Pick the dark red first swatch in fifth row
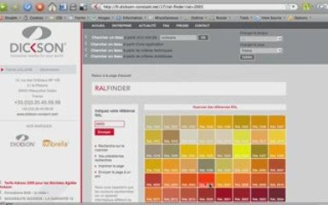Viewport: 328px width, 205px height. [153, 180]
